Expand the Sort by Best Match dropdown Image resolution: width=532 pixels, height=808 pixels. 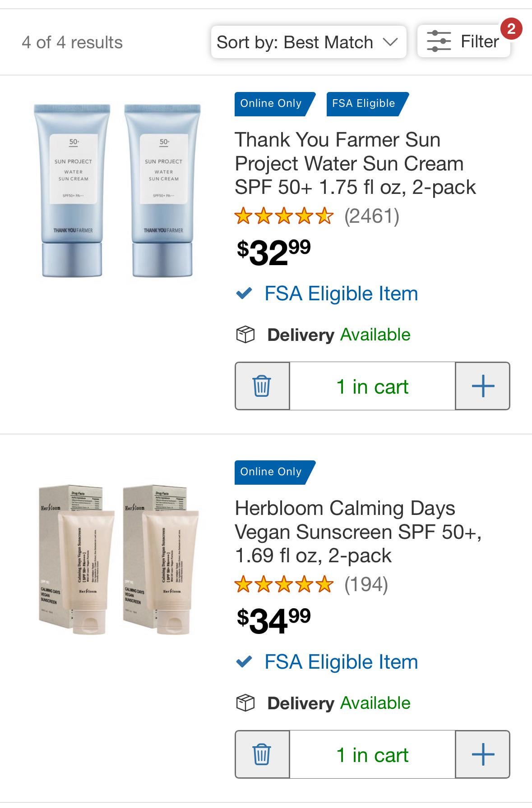click(x=308, y=42)
